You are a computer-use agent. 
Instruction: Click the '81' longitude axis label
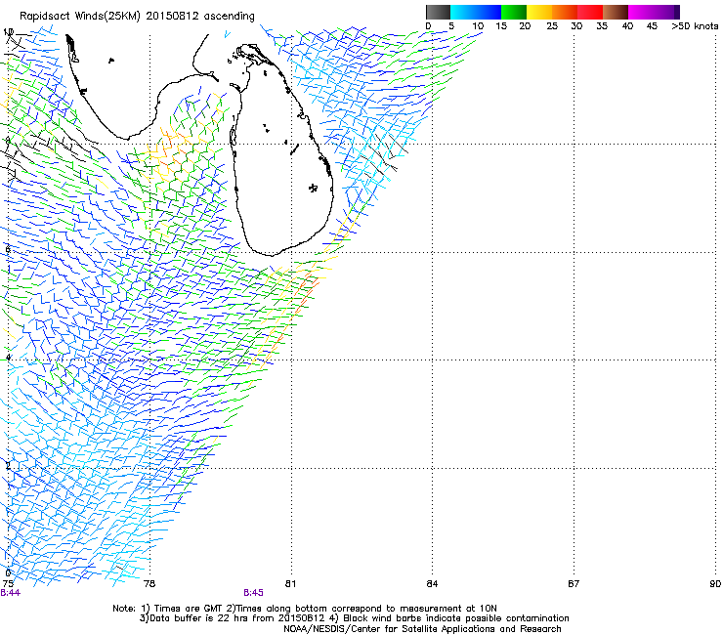[x=290, y=584]
